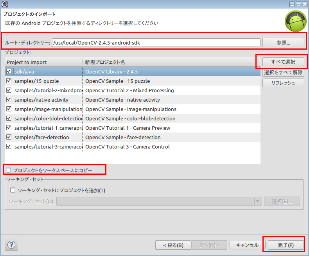The image size is (309, 256).
Task: Select OpenCV Sample - image-manipulations cell
Action: click(x=171, y=109)
